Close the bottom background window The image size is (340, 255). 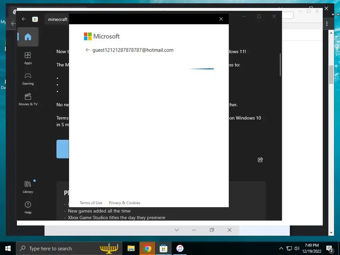click(x=229, y=230)
